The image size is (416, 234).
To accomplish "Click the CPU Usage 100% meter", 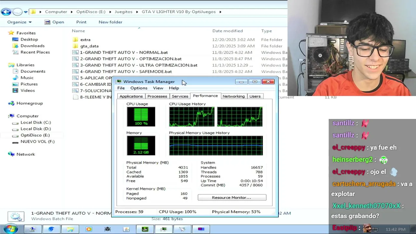I will [141, 116].
